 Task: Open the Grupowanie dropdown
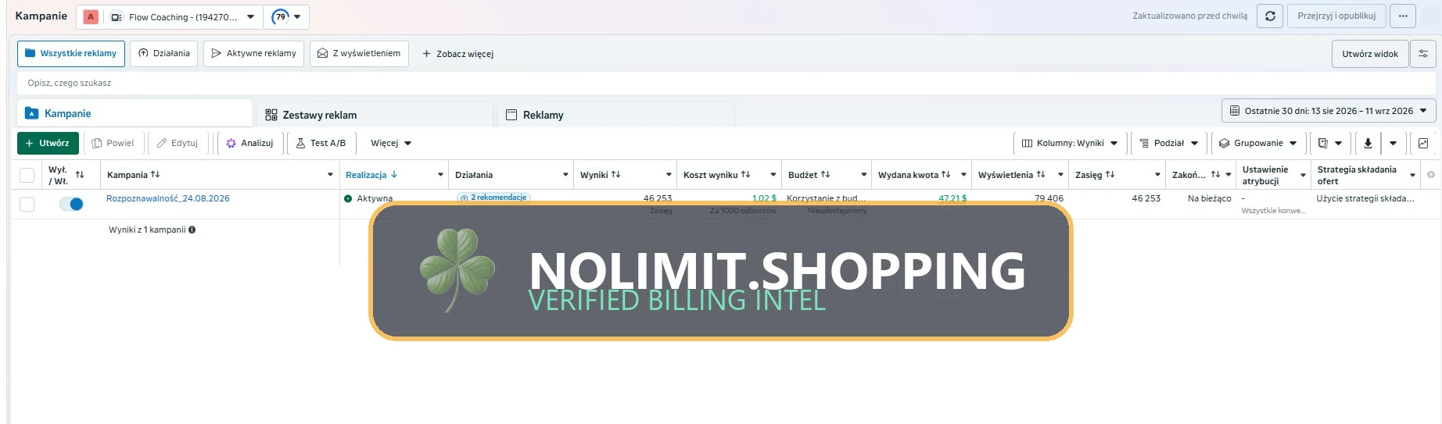tap(1258, 143)
